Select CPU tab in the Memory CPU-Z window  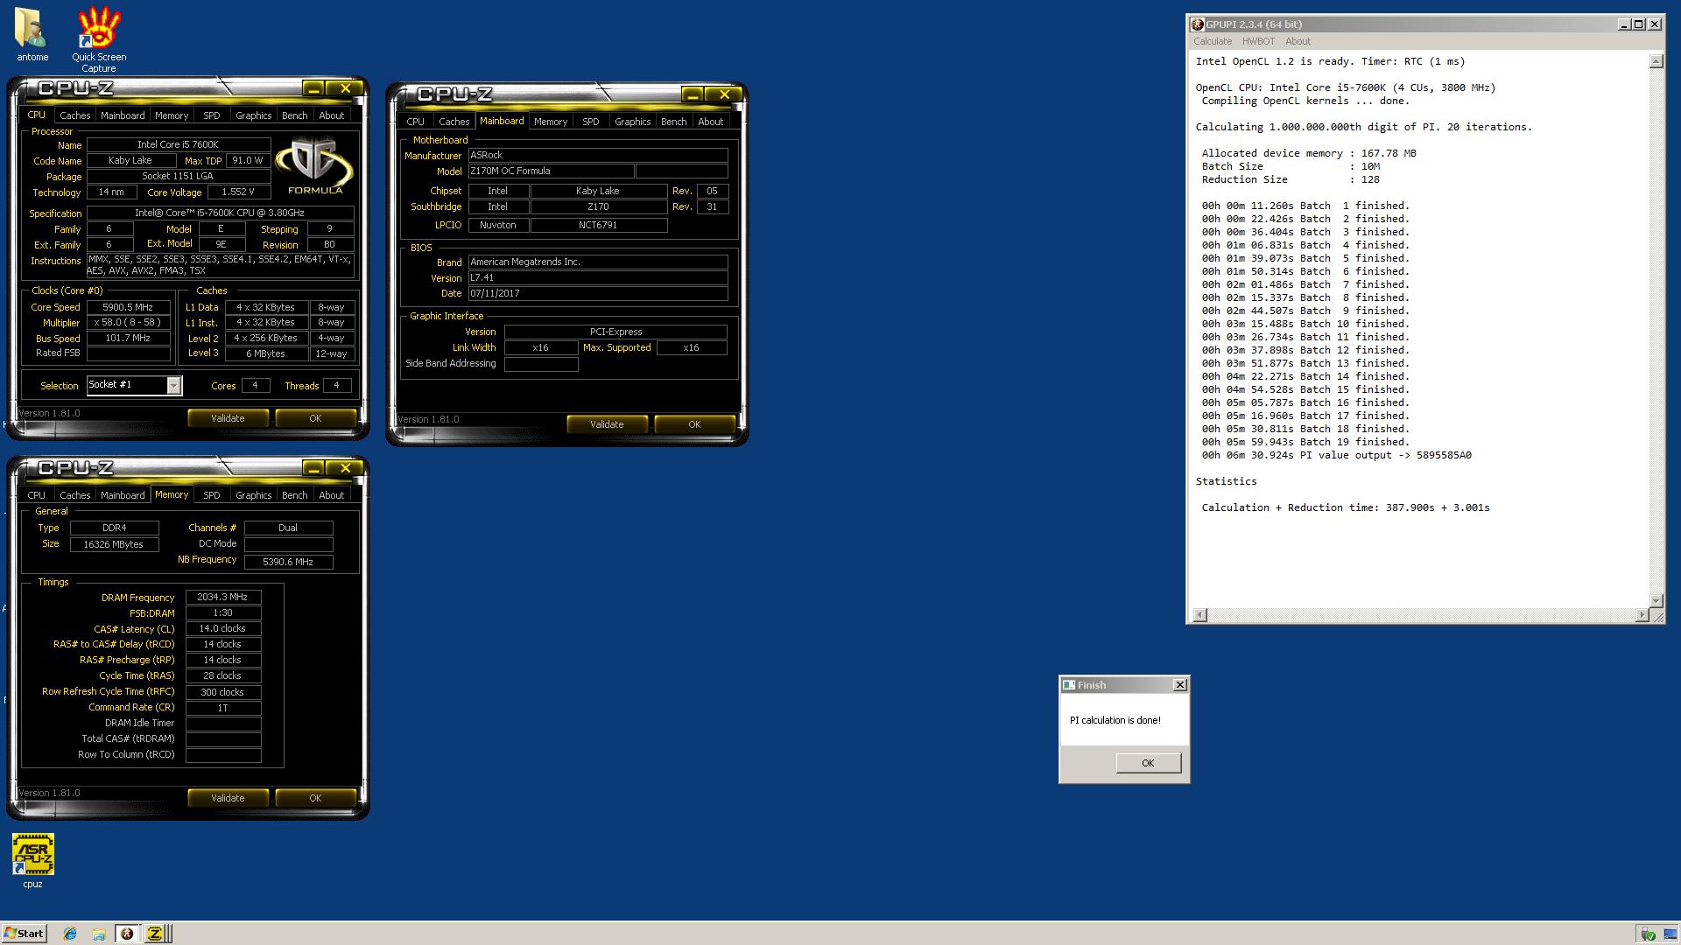pos(36,495)
